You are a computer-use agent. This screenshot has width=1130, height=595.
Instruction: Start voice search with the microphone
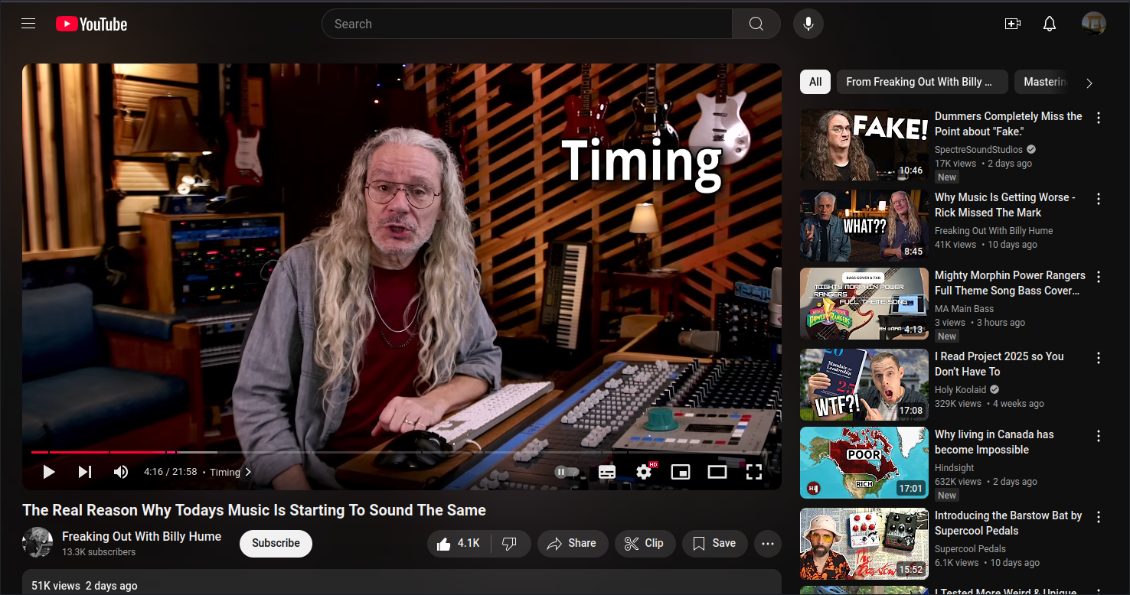[808, 24]
